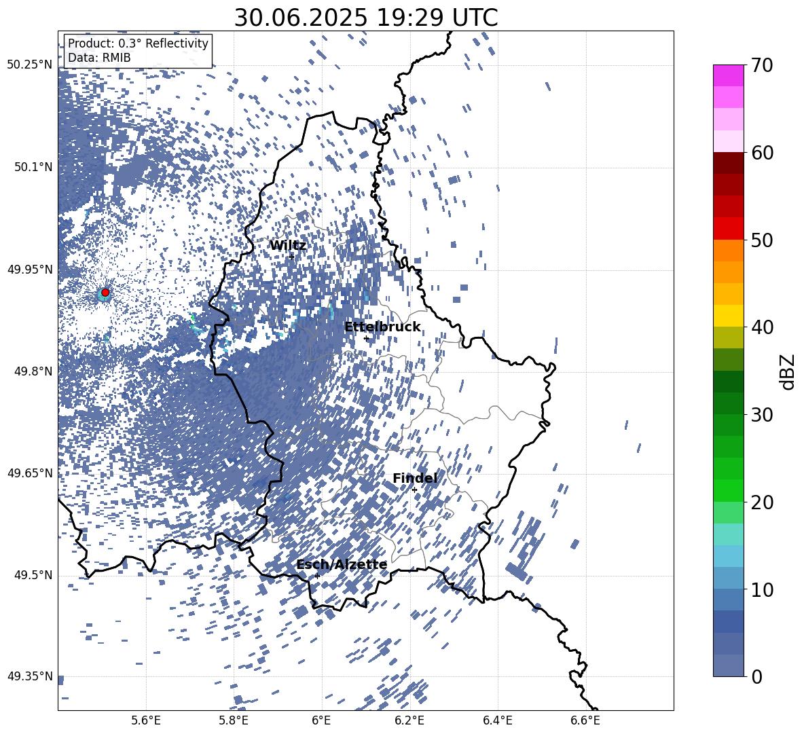
Task: Click the 70 dBZ colorbar label
Action: (x=762, y=65)
